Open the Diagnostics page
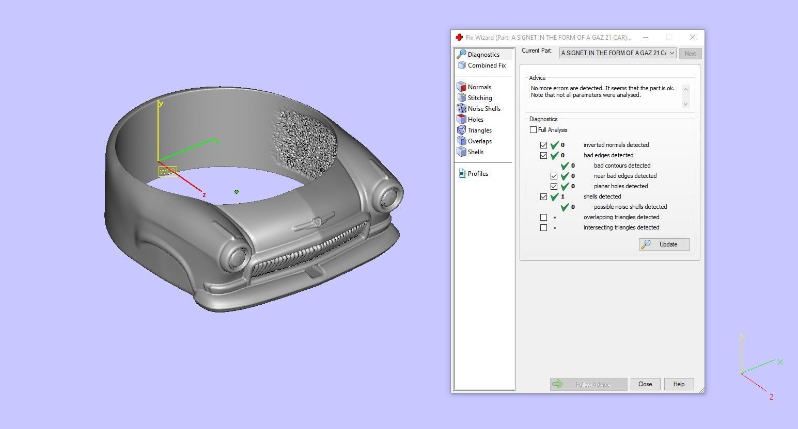This screenshot has width=798, height=429. pos(483,54)
